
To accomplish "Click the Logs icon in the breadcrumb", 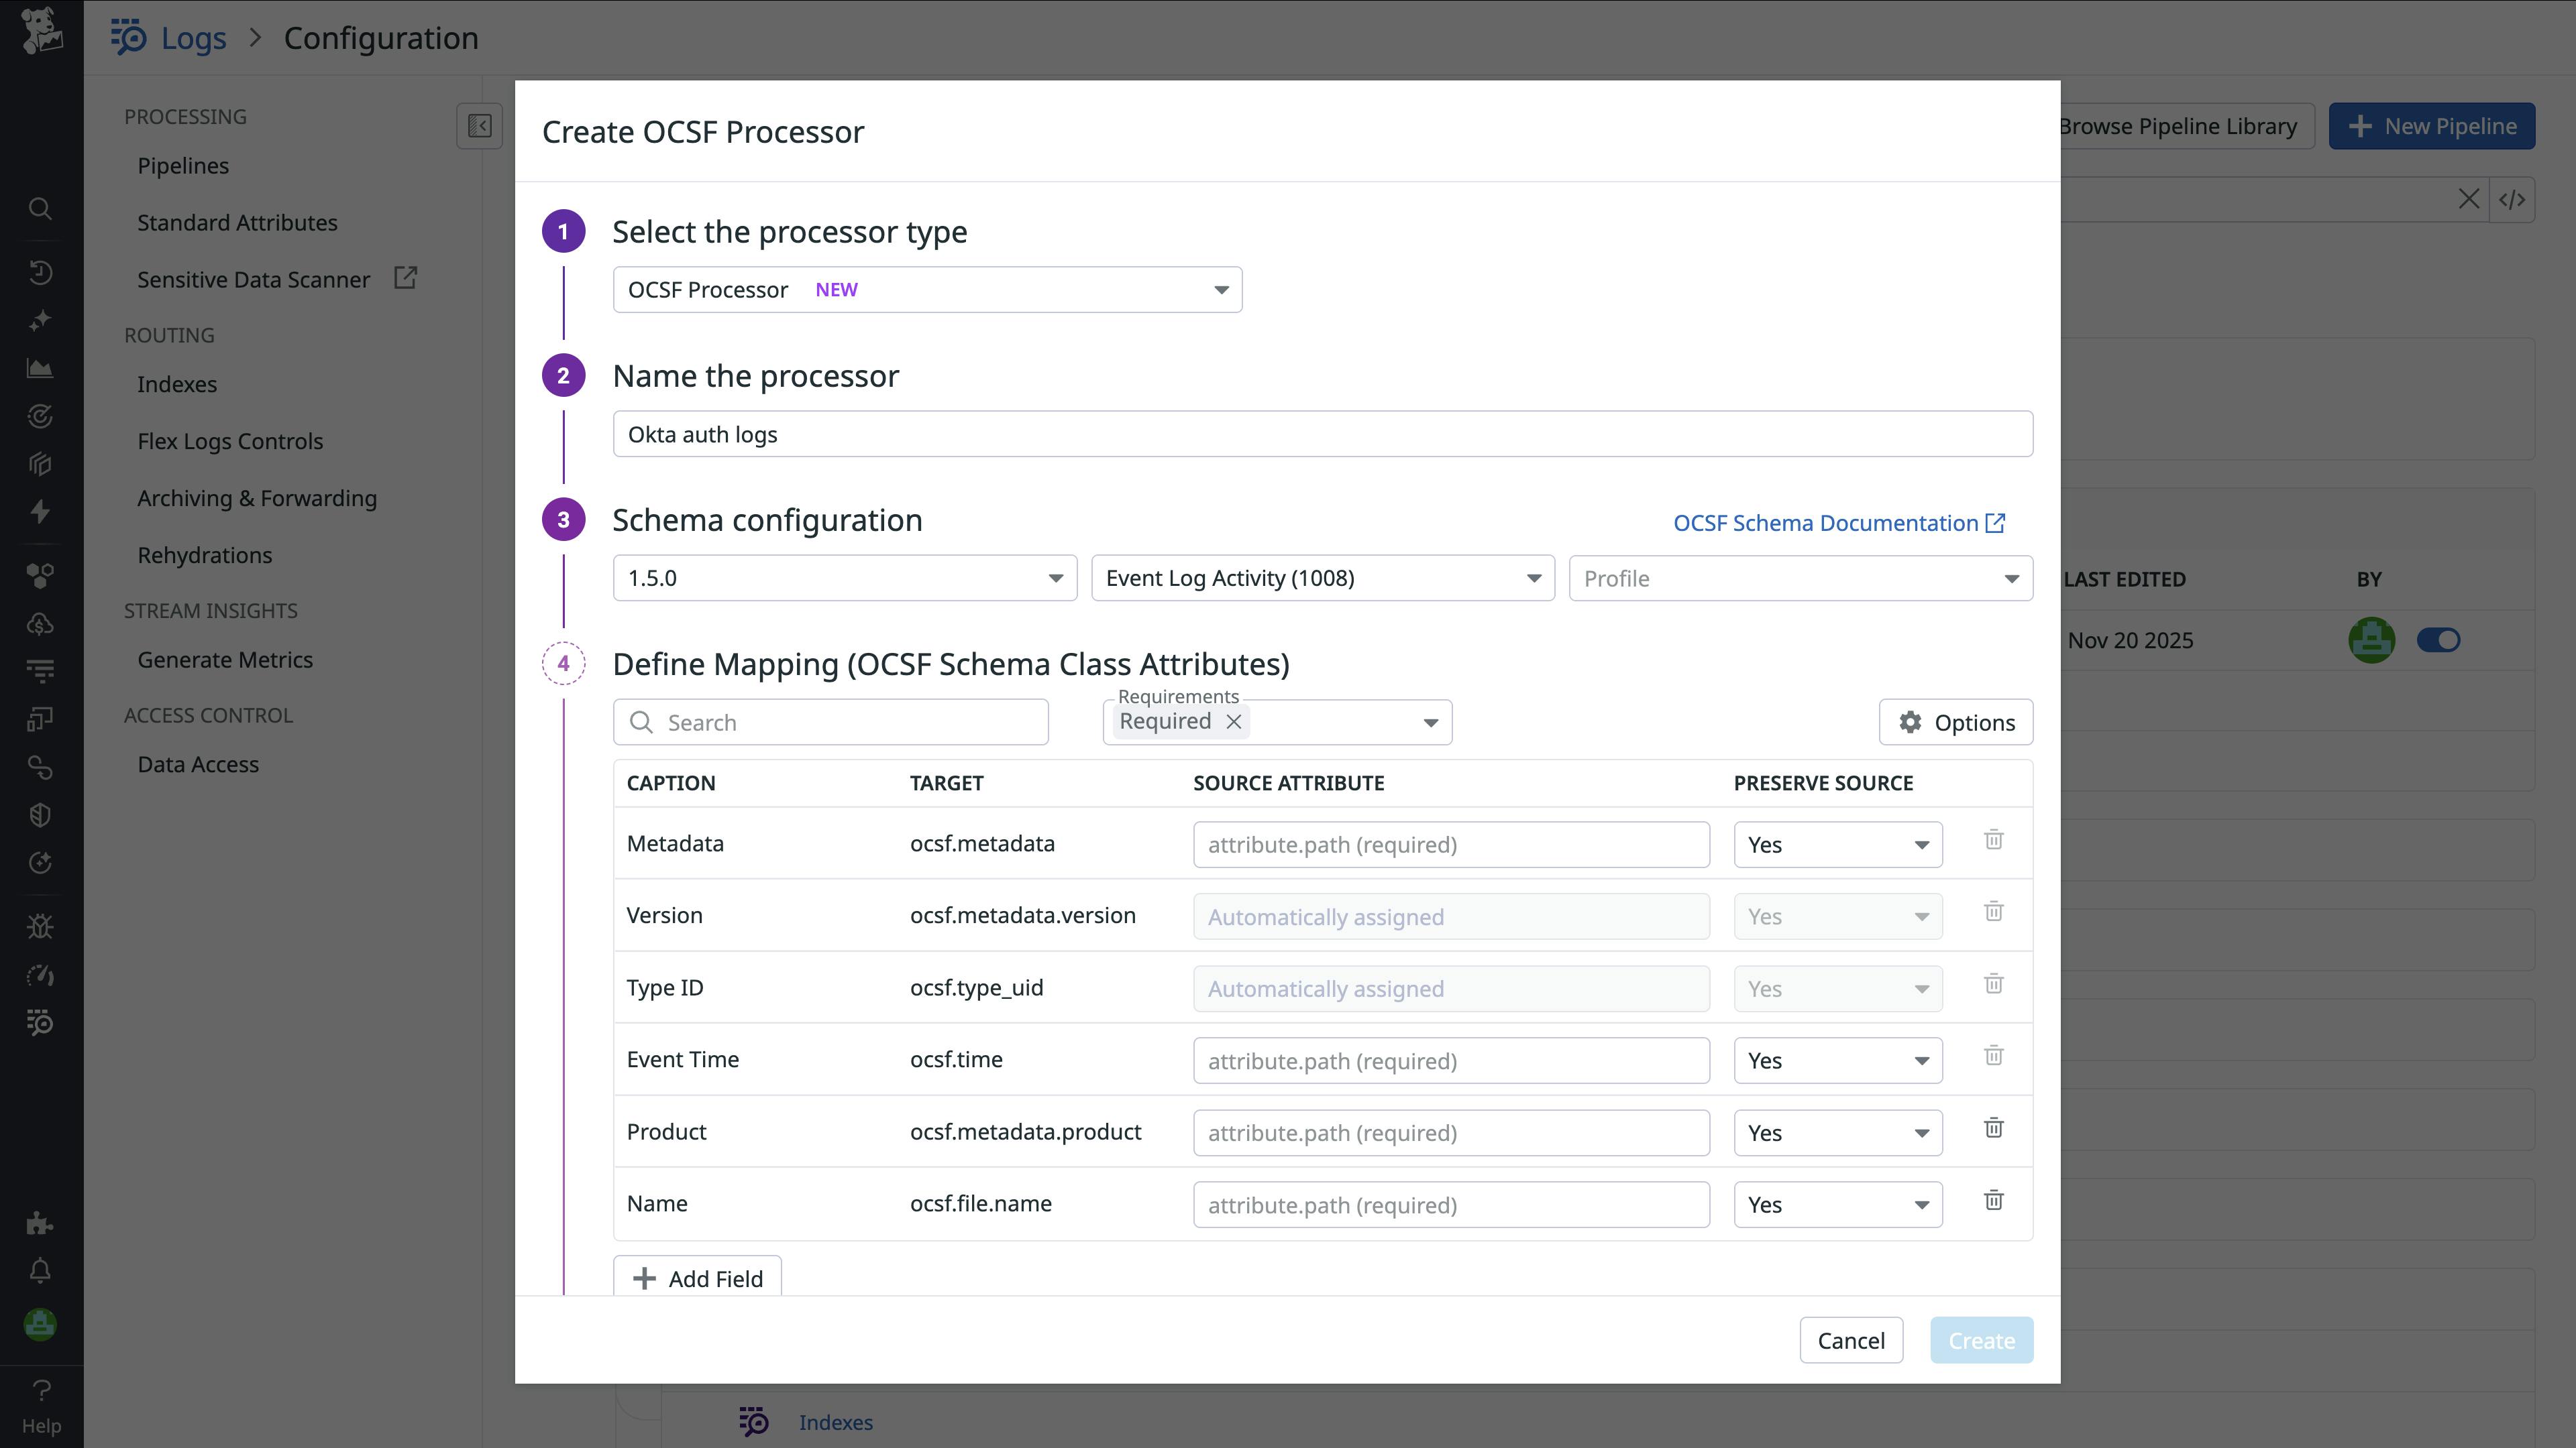I will tap(130, 37).
